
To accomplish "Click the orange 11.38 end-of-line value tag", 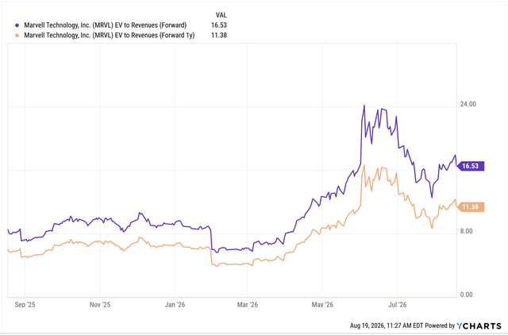I will click(471, 207).
